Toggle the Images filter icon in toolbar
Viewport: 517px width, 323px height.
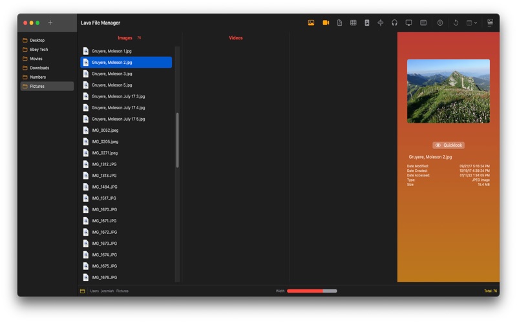click(x=311, y=23)
